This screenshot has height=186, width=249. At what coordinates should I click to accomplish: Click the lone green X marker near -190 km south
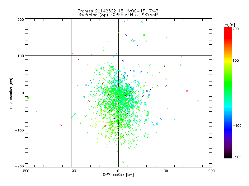tap(123, 162)
